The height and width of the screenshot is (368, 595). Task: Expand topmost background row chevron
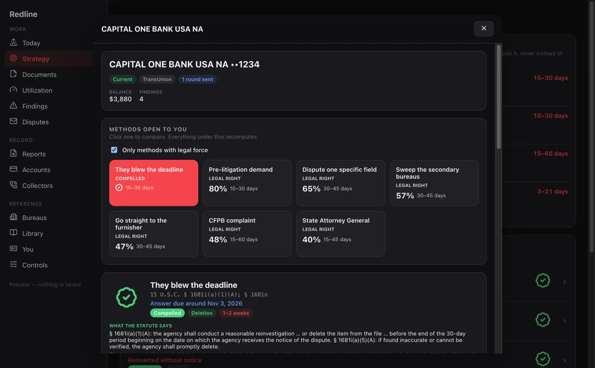point(565,282)
